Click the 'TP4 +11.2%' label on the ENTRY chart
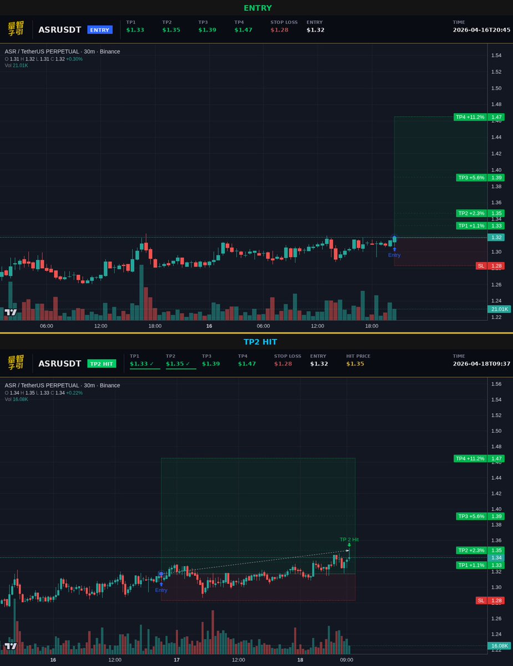Image resolution: width=513 pixels, height=666 pixels. (x=470, y=117)
